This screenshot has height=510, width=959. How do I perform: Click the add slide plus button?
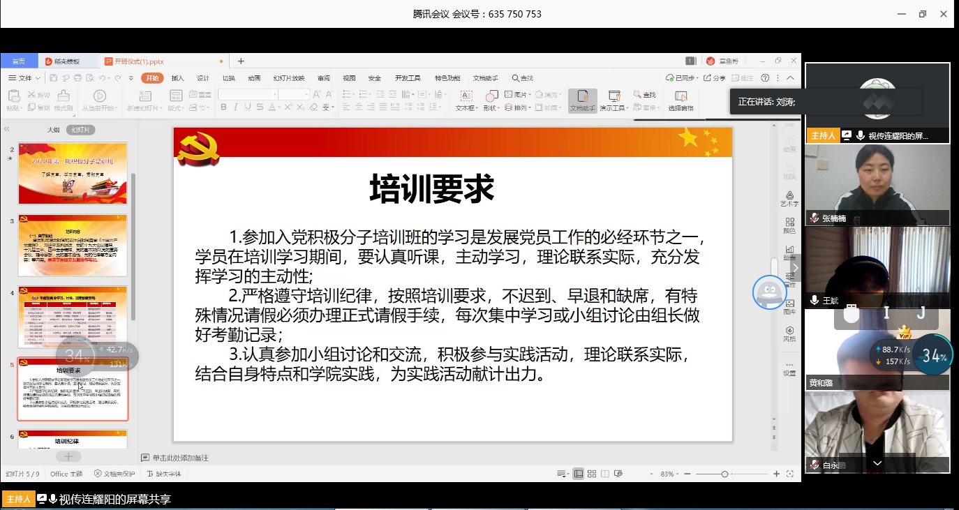click(68, 456)
